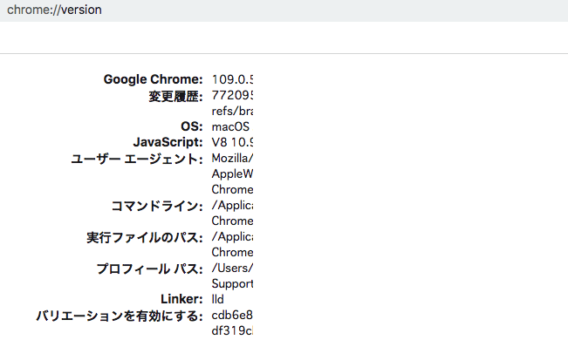Click the Linker value lld

[218, 299]
